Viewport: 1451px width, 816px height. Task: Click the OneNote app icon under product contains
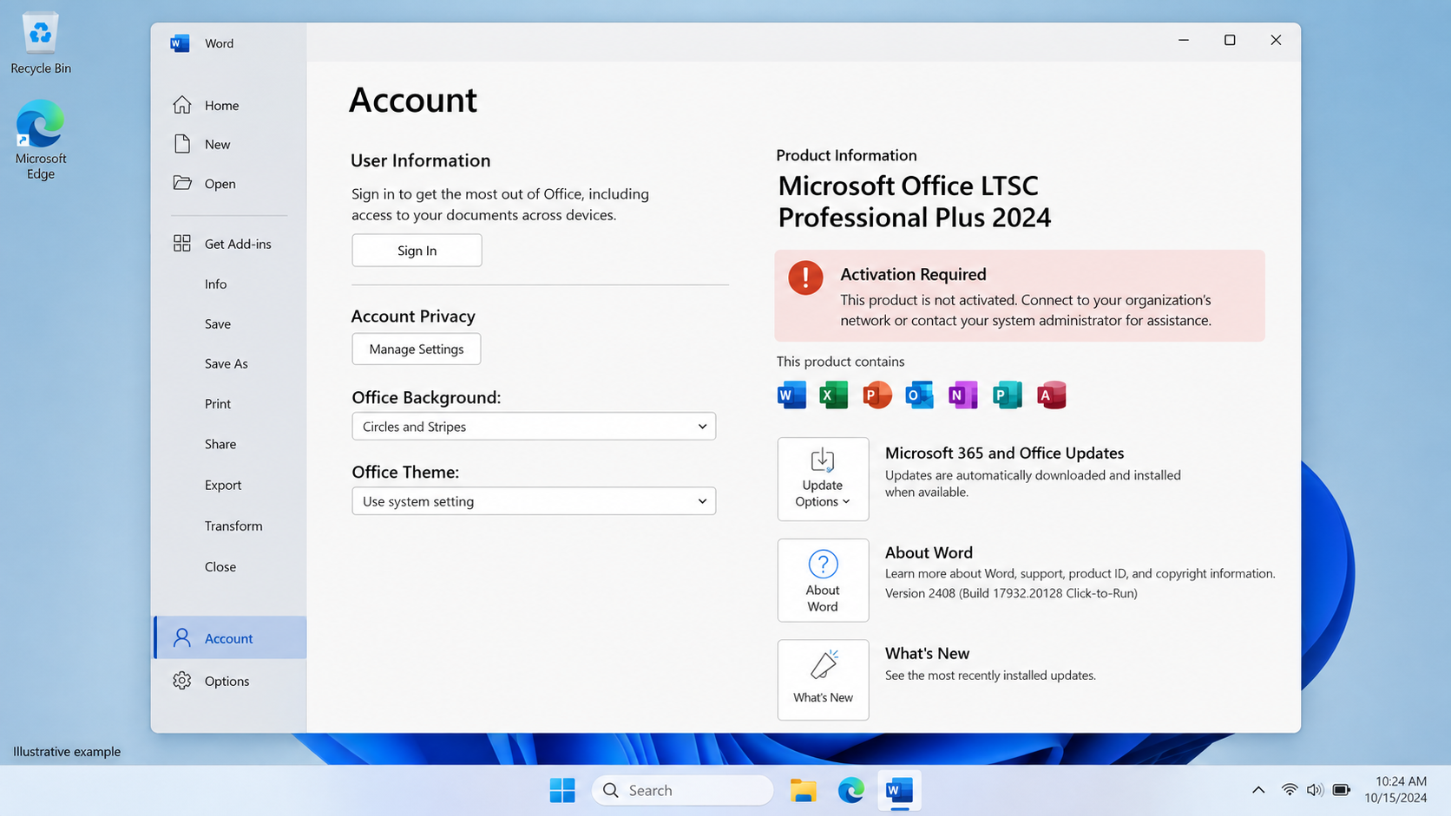click(x=963, y=395)
